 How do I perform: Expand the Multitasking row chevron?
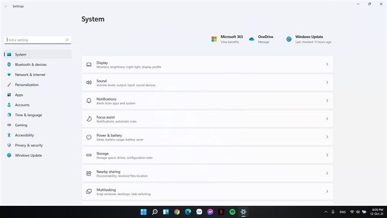[x=327, y=191]
